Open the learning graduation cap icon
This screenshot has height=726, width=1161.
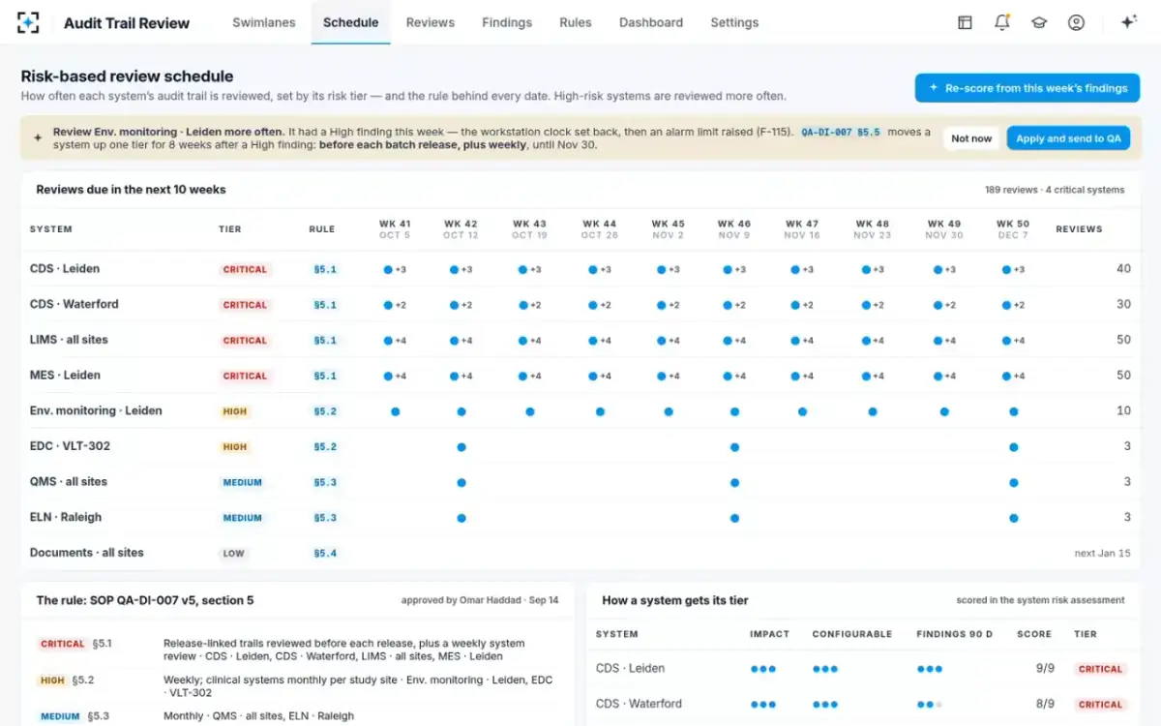(x=1039, y=22)
